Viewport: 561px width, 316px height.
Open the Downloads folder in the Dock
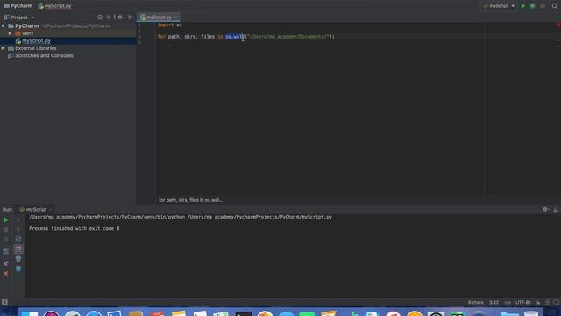[x=509, y=314]
